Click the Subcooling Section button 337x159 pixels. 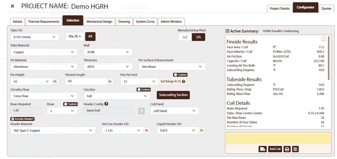click(x=173, y=95)
